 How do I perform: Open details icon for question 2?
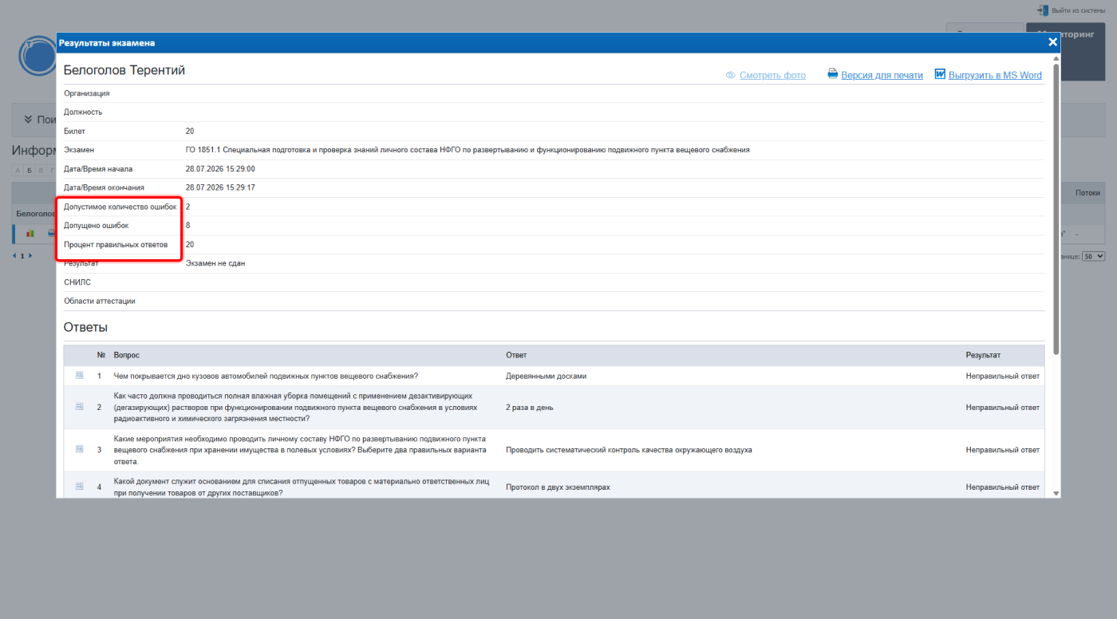coord(80,407)
